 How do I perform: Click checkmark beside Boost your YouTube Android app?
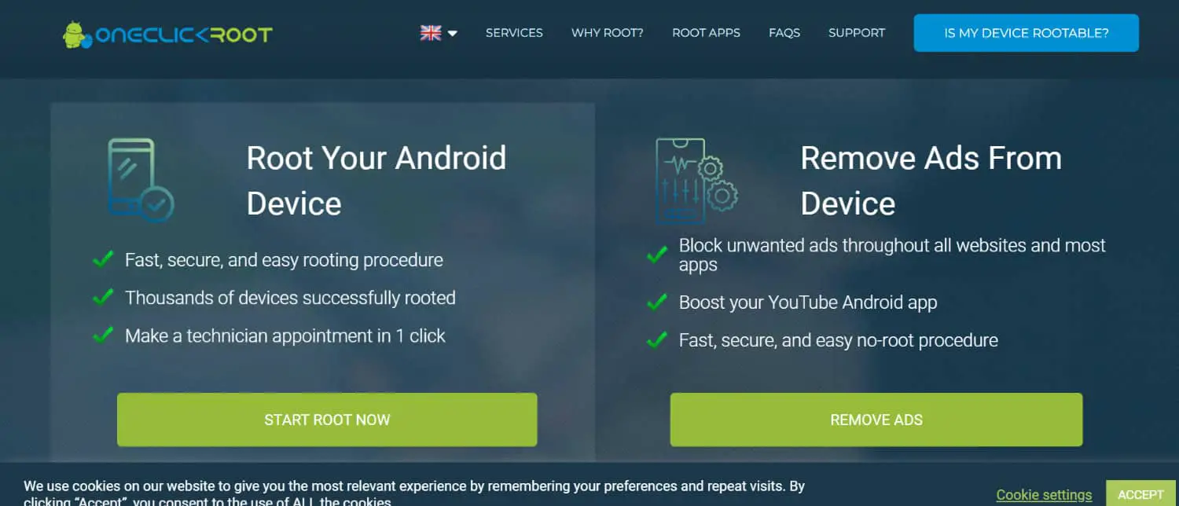pyautogui.click(x=656, y=302)
